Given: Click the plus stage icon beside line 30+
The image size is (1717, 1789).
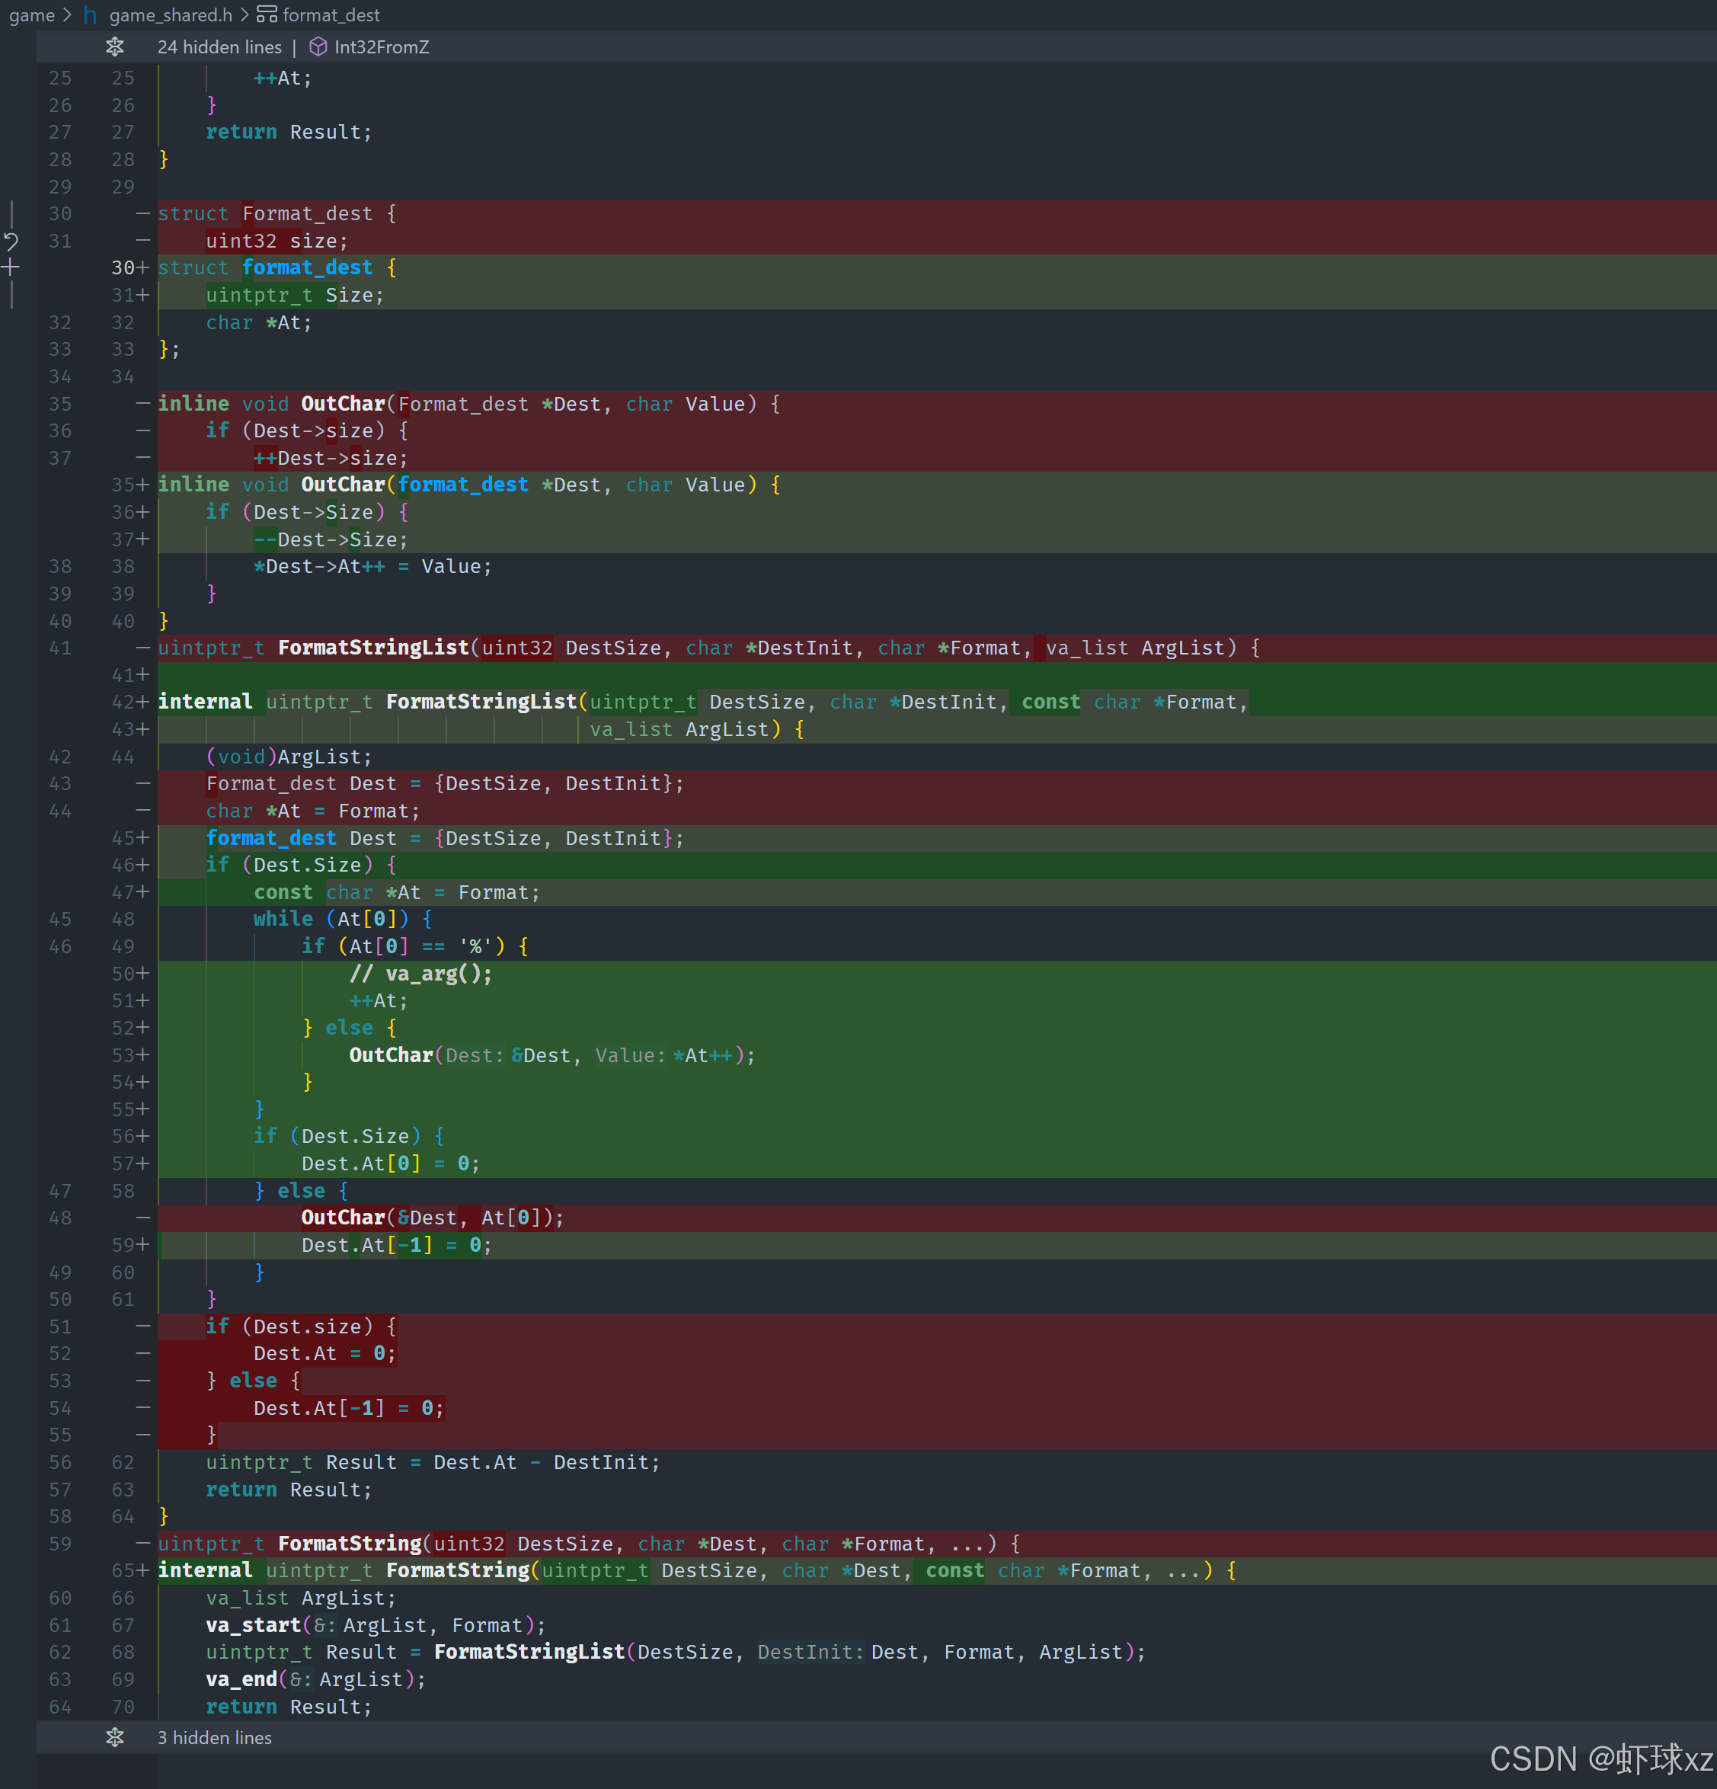Looking at the screenshot, I should click(11, 268).
